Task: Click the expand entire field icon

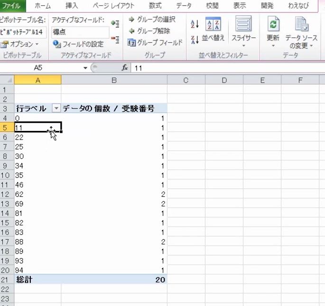Action: (115, 23)
